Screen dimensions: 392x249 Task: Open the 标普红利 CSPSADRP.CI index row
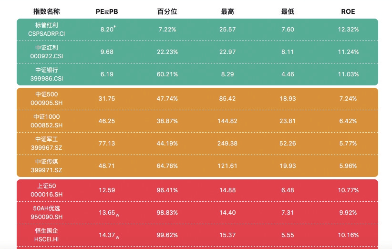[197, 30]
